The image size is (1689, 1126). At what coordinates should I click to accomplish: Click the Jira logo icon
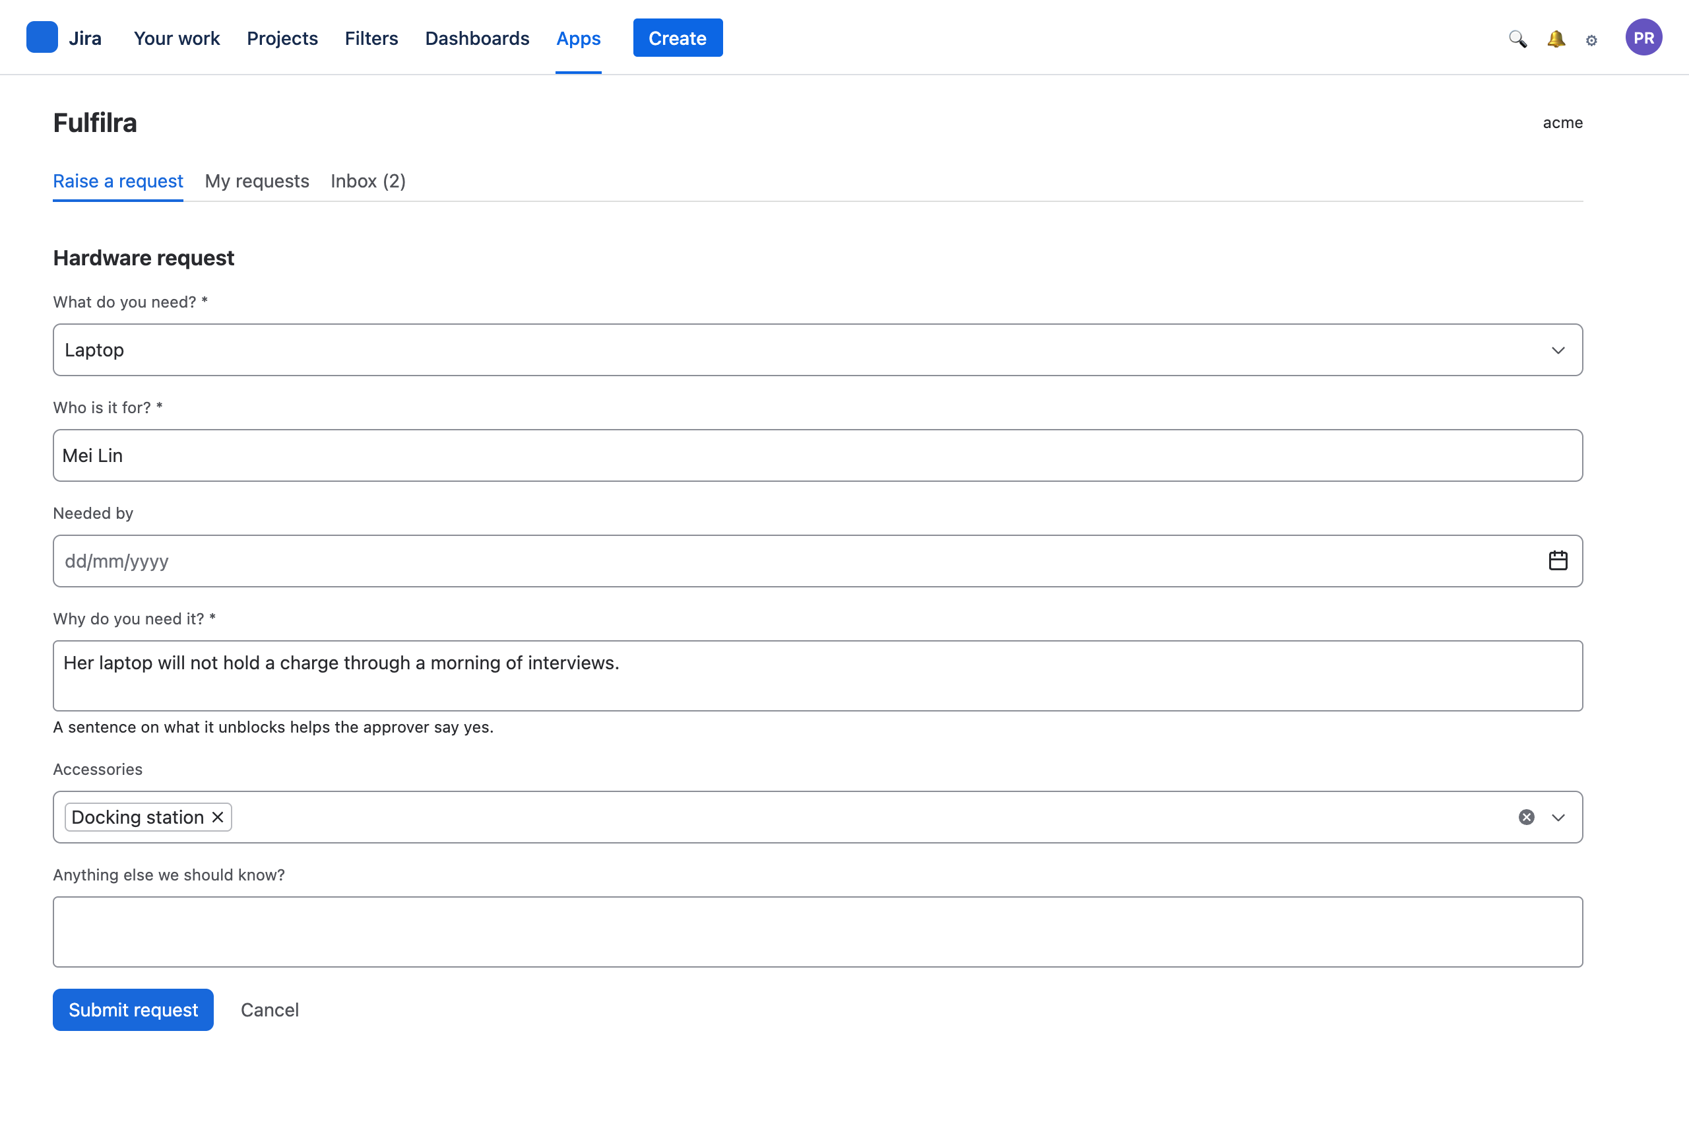coord(42,38)
